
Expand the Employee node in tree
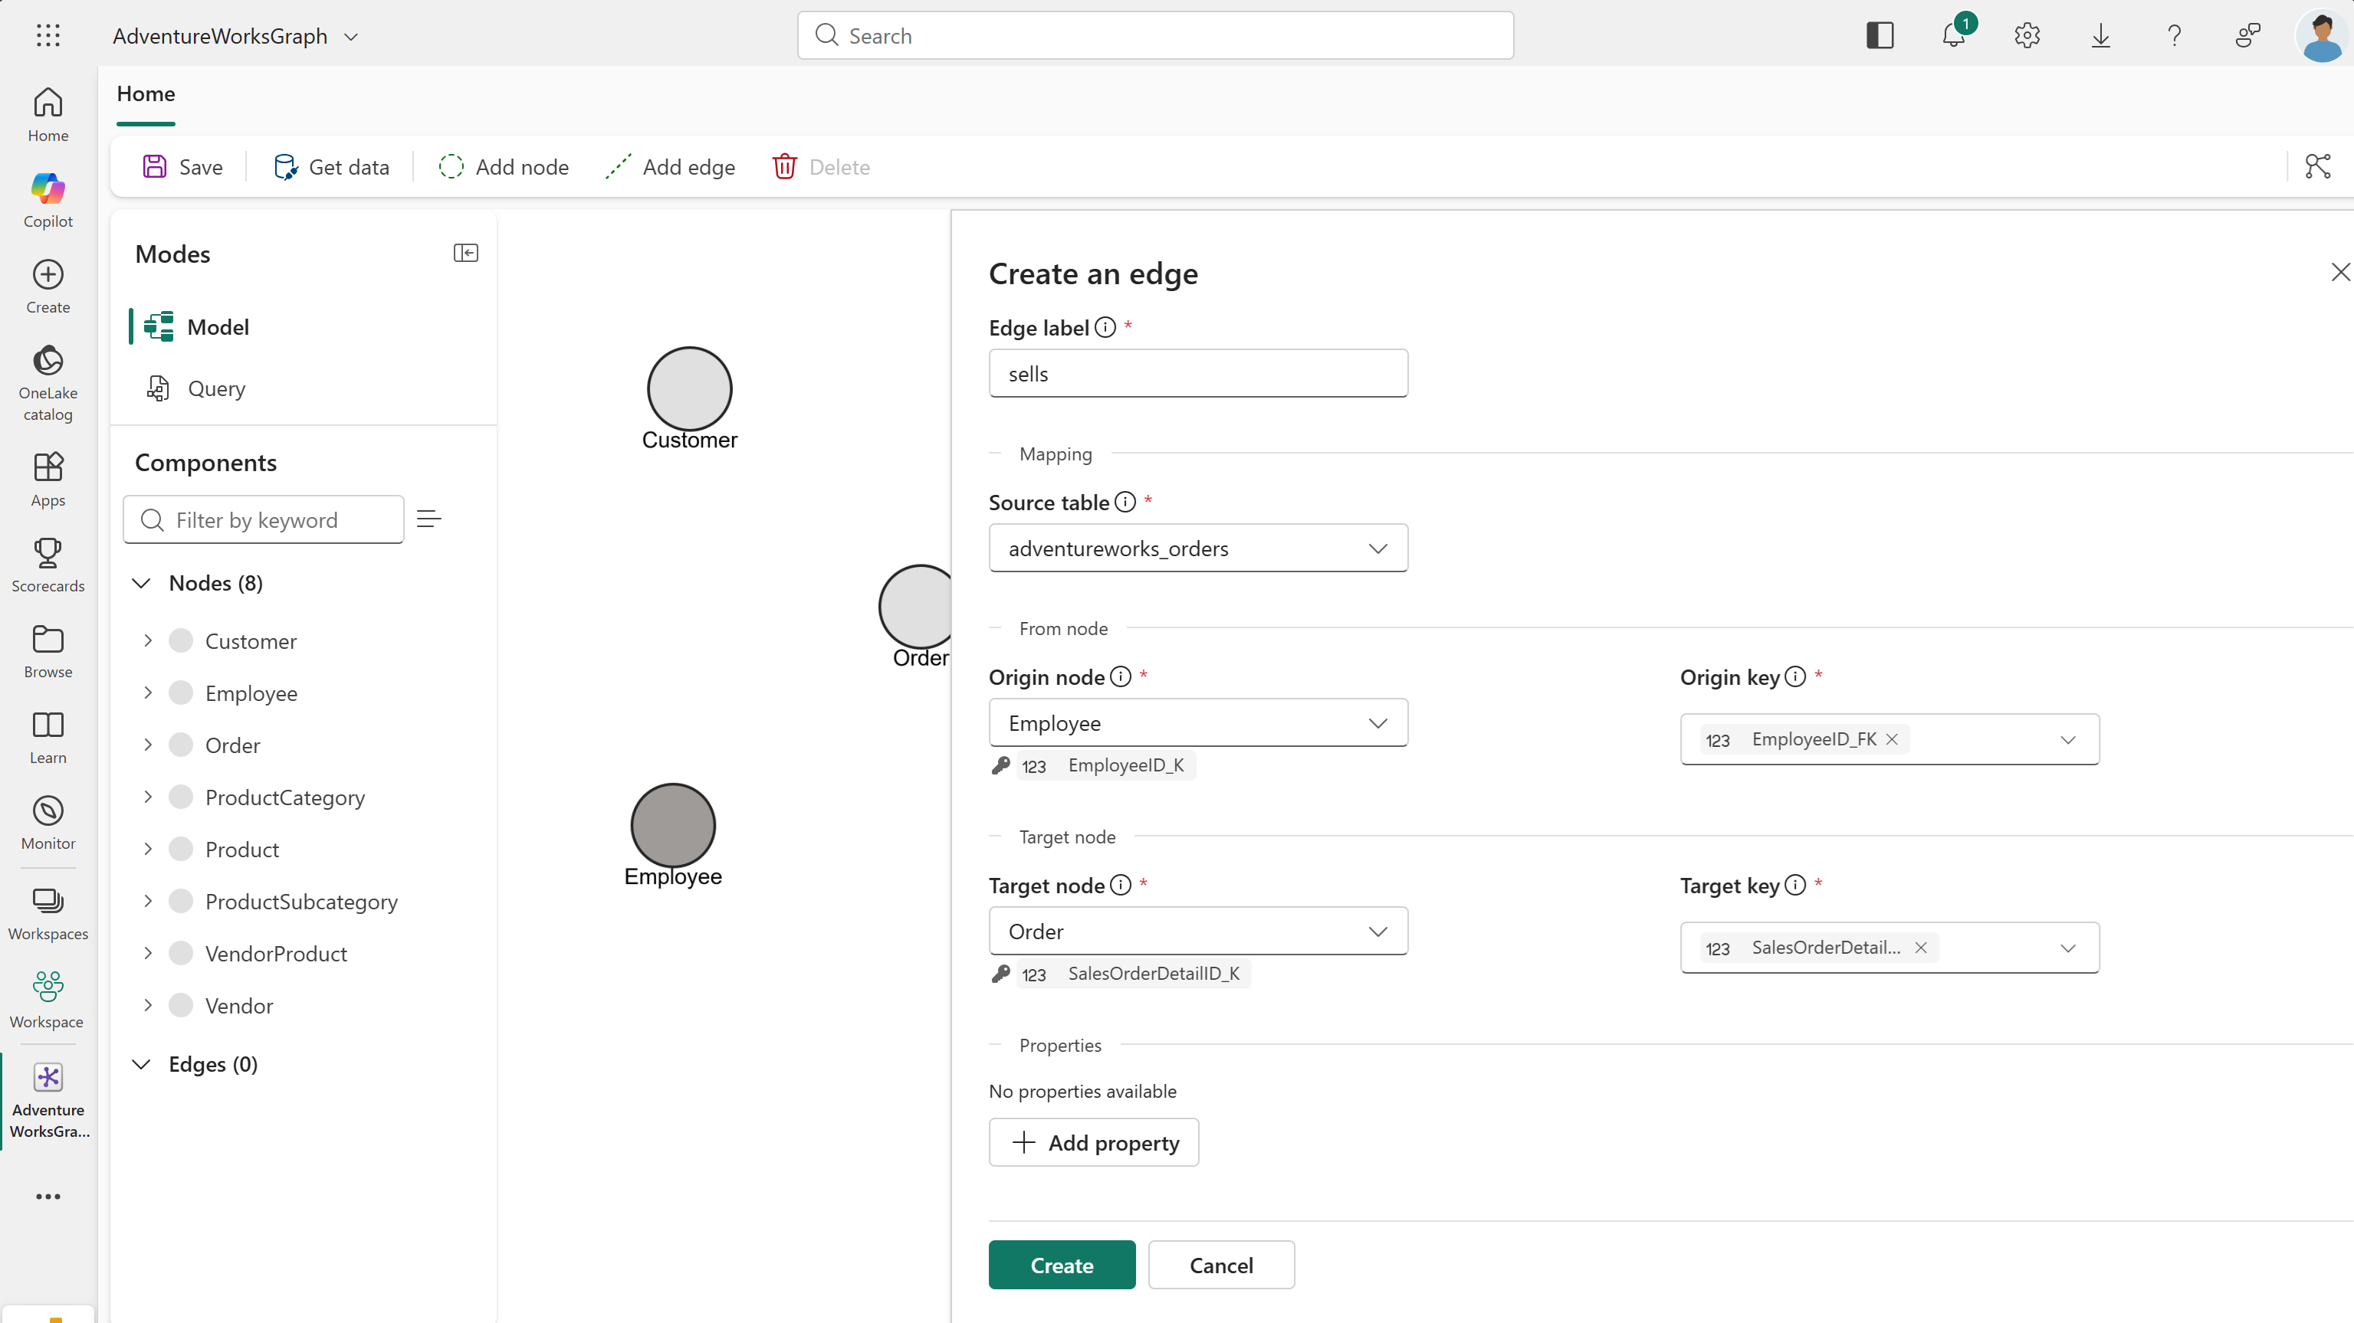[148, 692]
